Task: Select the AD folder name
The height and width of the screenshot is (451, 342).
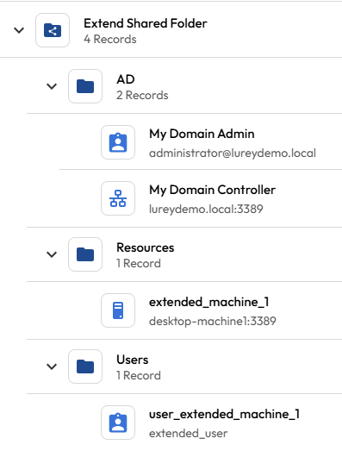Action: [126, 79]
